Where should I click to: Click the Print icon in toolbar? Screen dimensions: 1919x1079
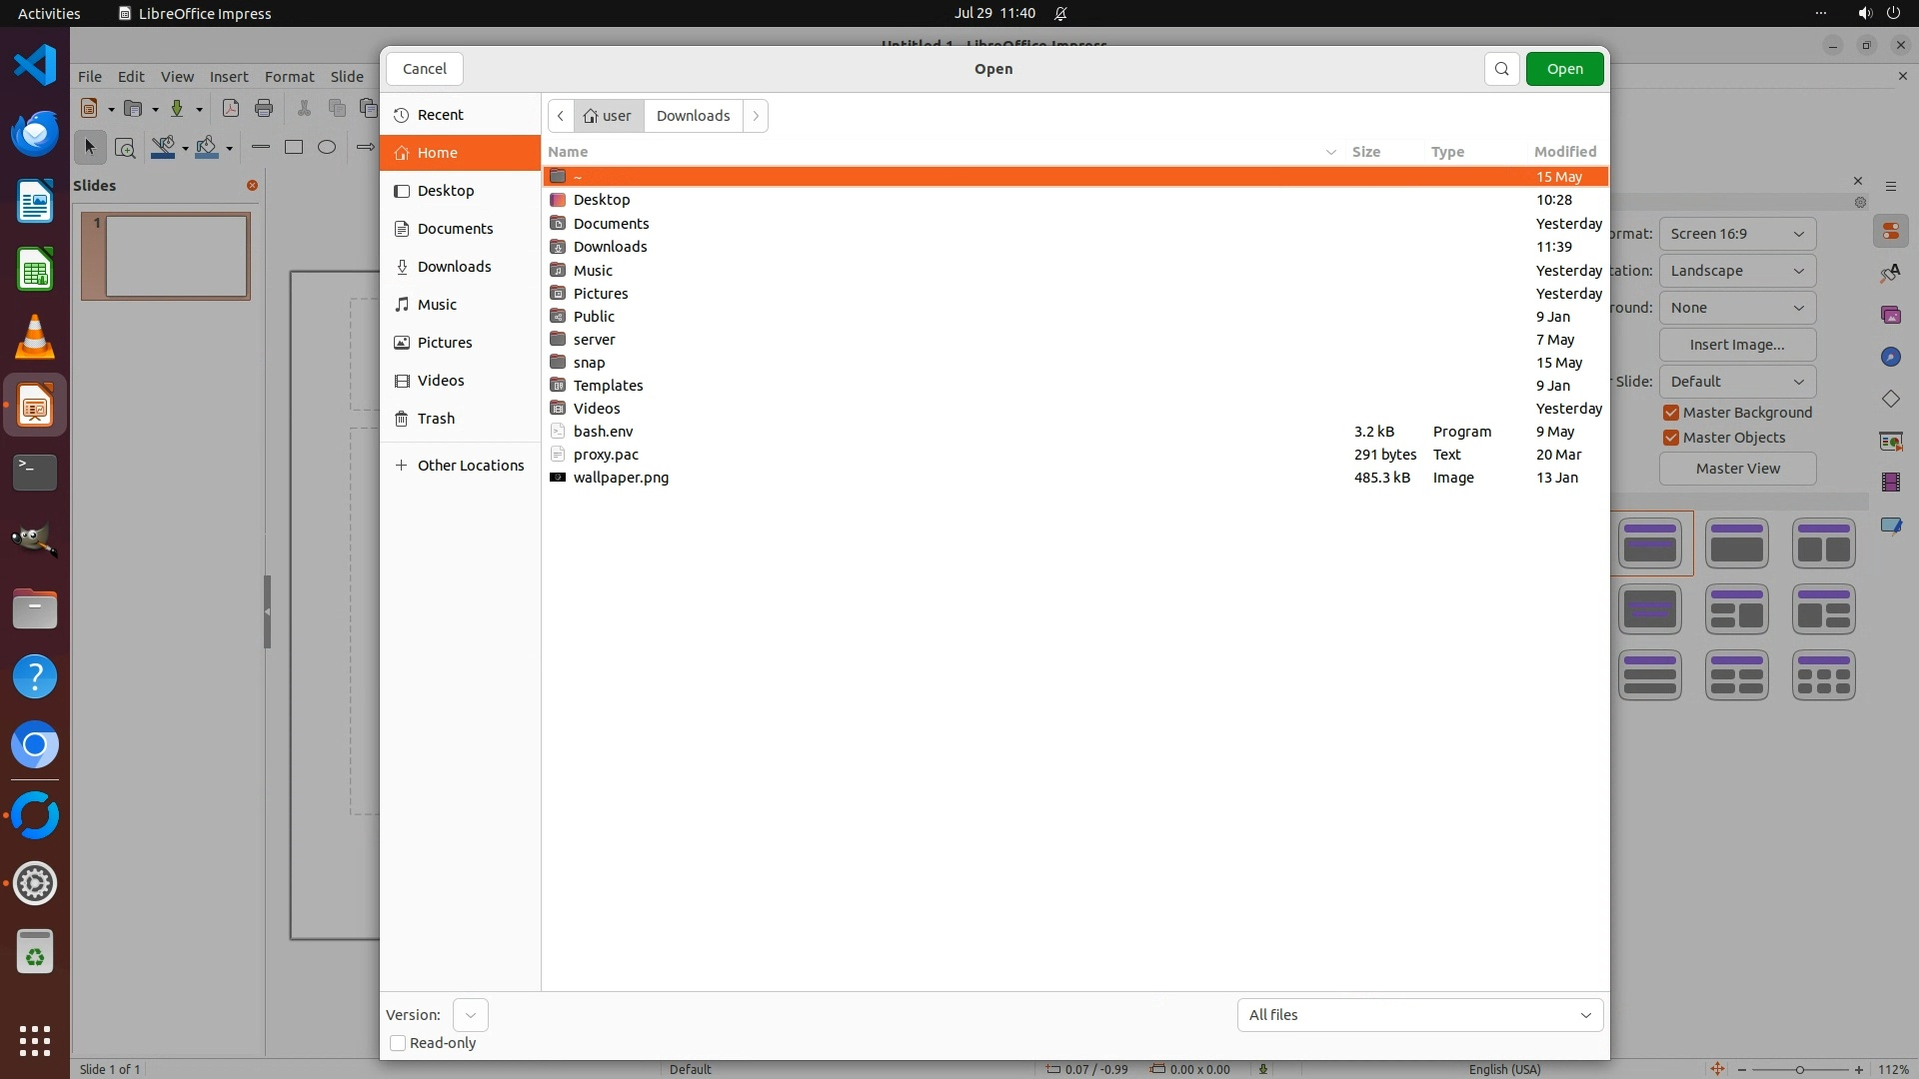click(x=264, y=108)
